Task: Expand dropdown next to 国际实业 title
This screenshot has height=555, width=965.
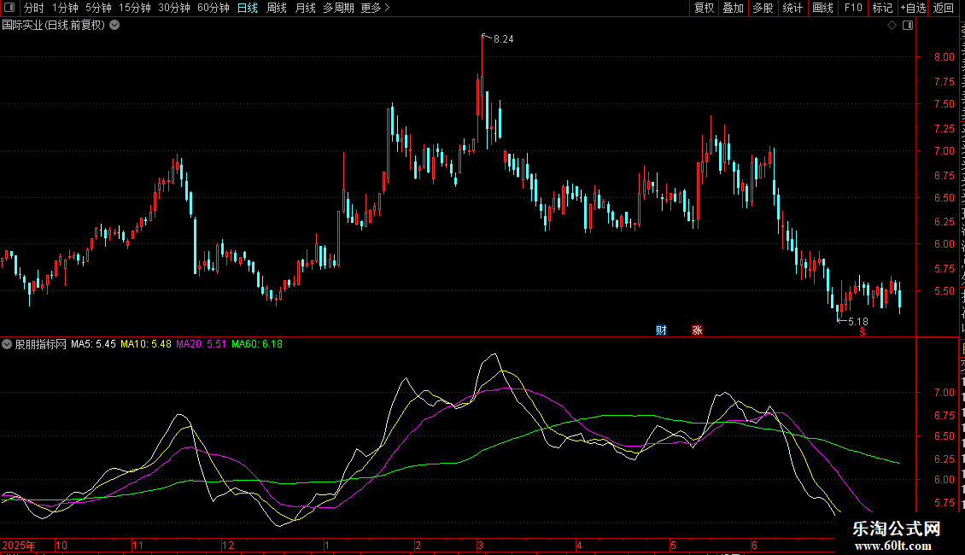Action: [x=114, y=26]
